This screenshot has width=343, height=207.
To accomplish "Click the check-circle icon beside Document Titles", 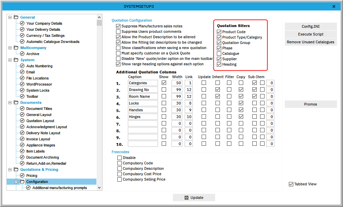I will pos(22,109).
